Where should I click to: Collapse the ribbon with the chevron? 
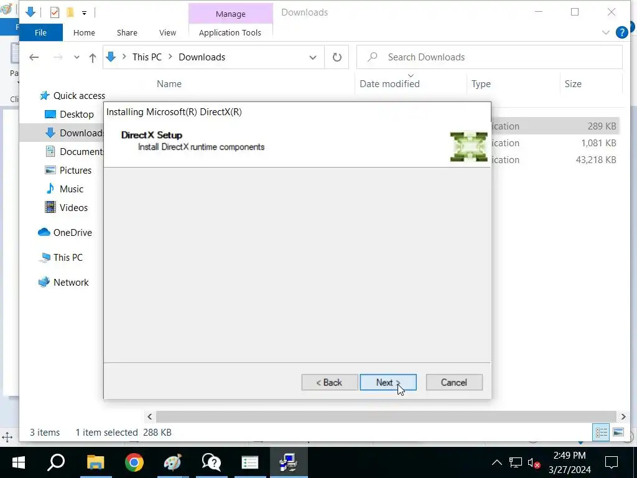(606, 32)
